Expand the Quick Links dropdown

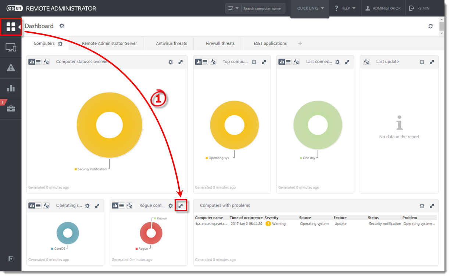tap(310, 8)
